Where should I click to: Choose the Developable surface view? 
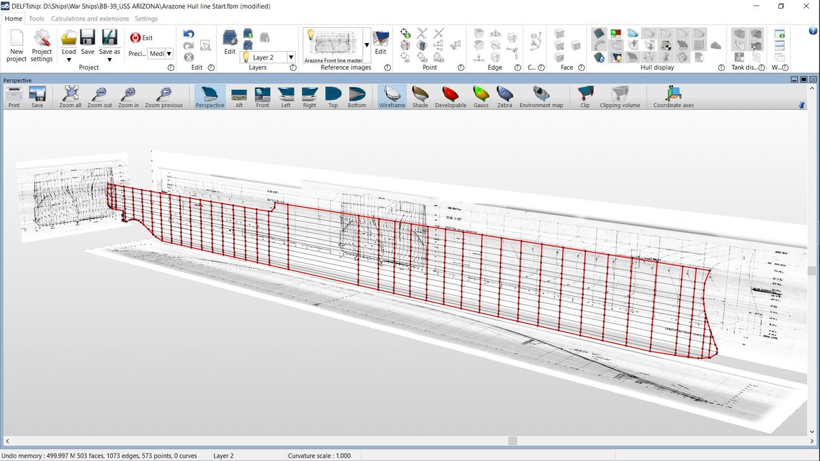click(450, 97)
